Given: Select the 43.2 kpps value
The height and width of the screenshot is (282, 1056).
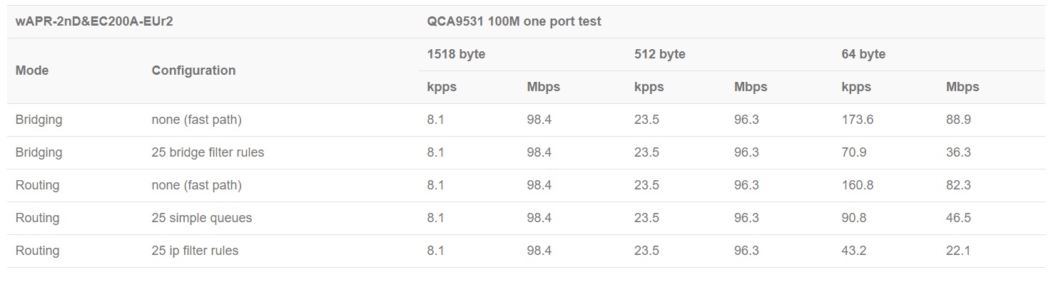Looking at the screenshot, I should coord(853,251).
